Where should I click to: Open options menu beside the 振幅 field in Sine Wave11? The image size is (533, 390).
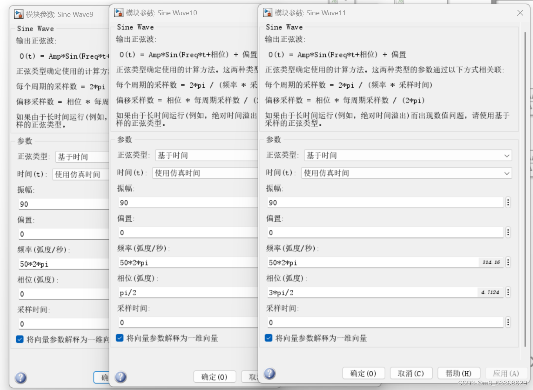(x=508, y=202)
